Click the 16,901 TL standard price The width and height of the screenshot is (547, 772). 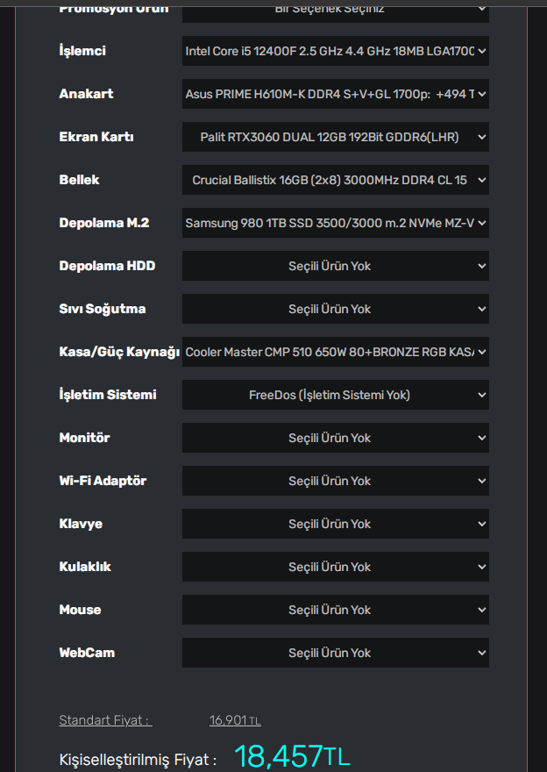234,721
